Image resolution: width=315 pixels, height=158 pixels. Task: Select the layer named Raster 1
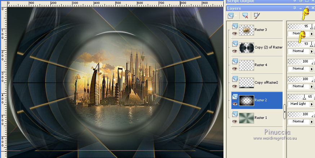pyautogui.click(x=261, y=118)
